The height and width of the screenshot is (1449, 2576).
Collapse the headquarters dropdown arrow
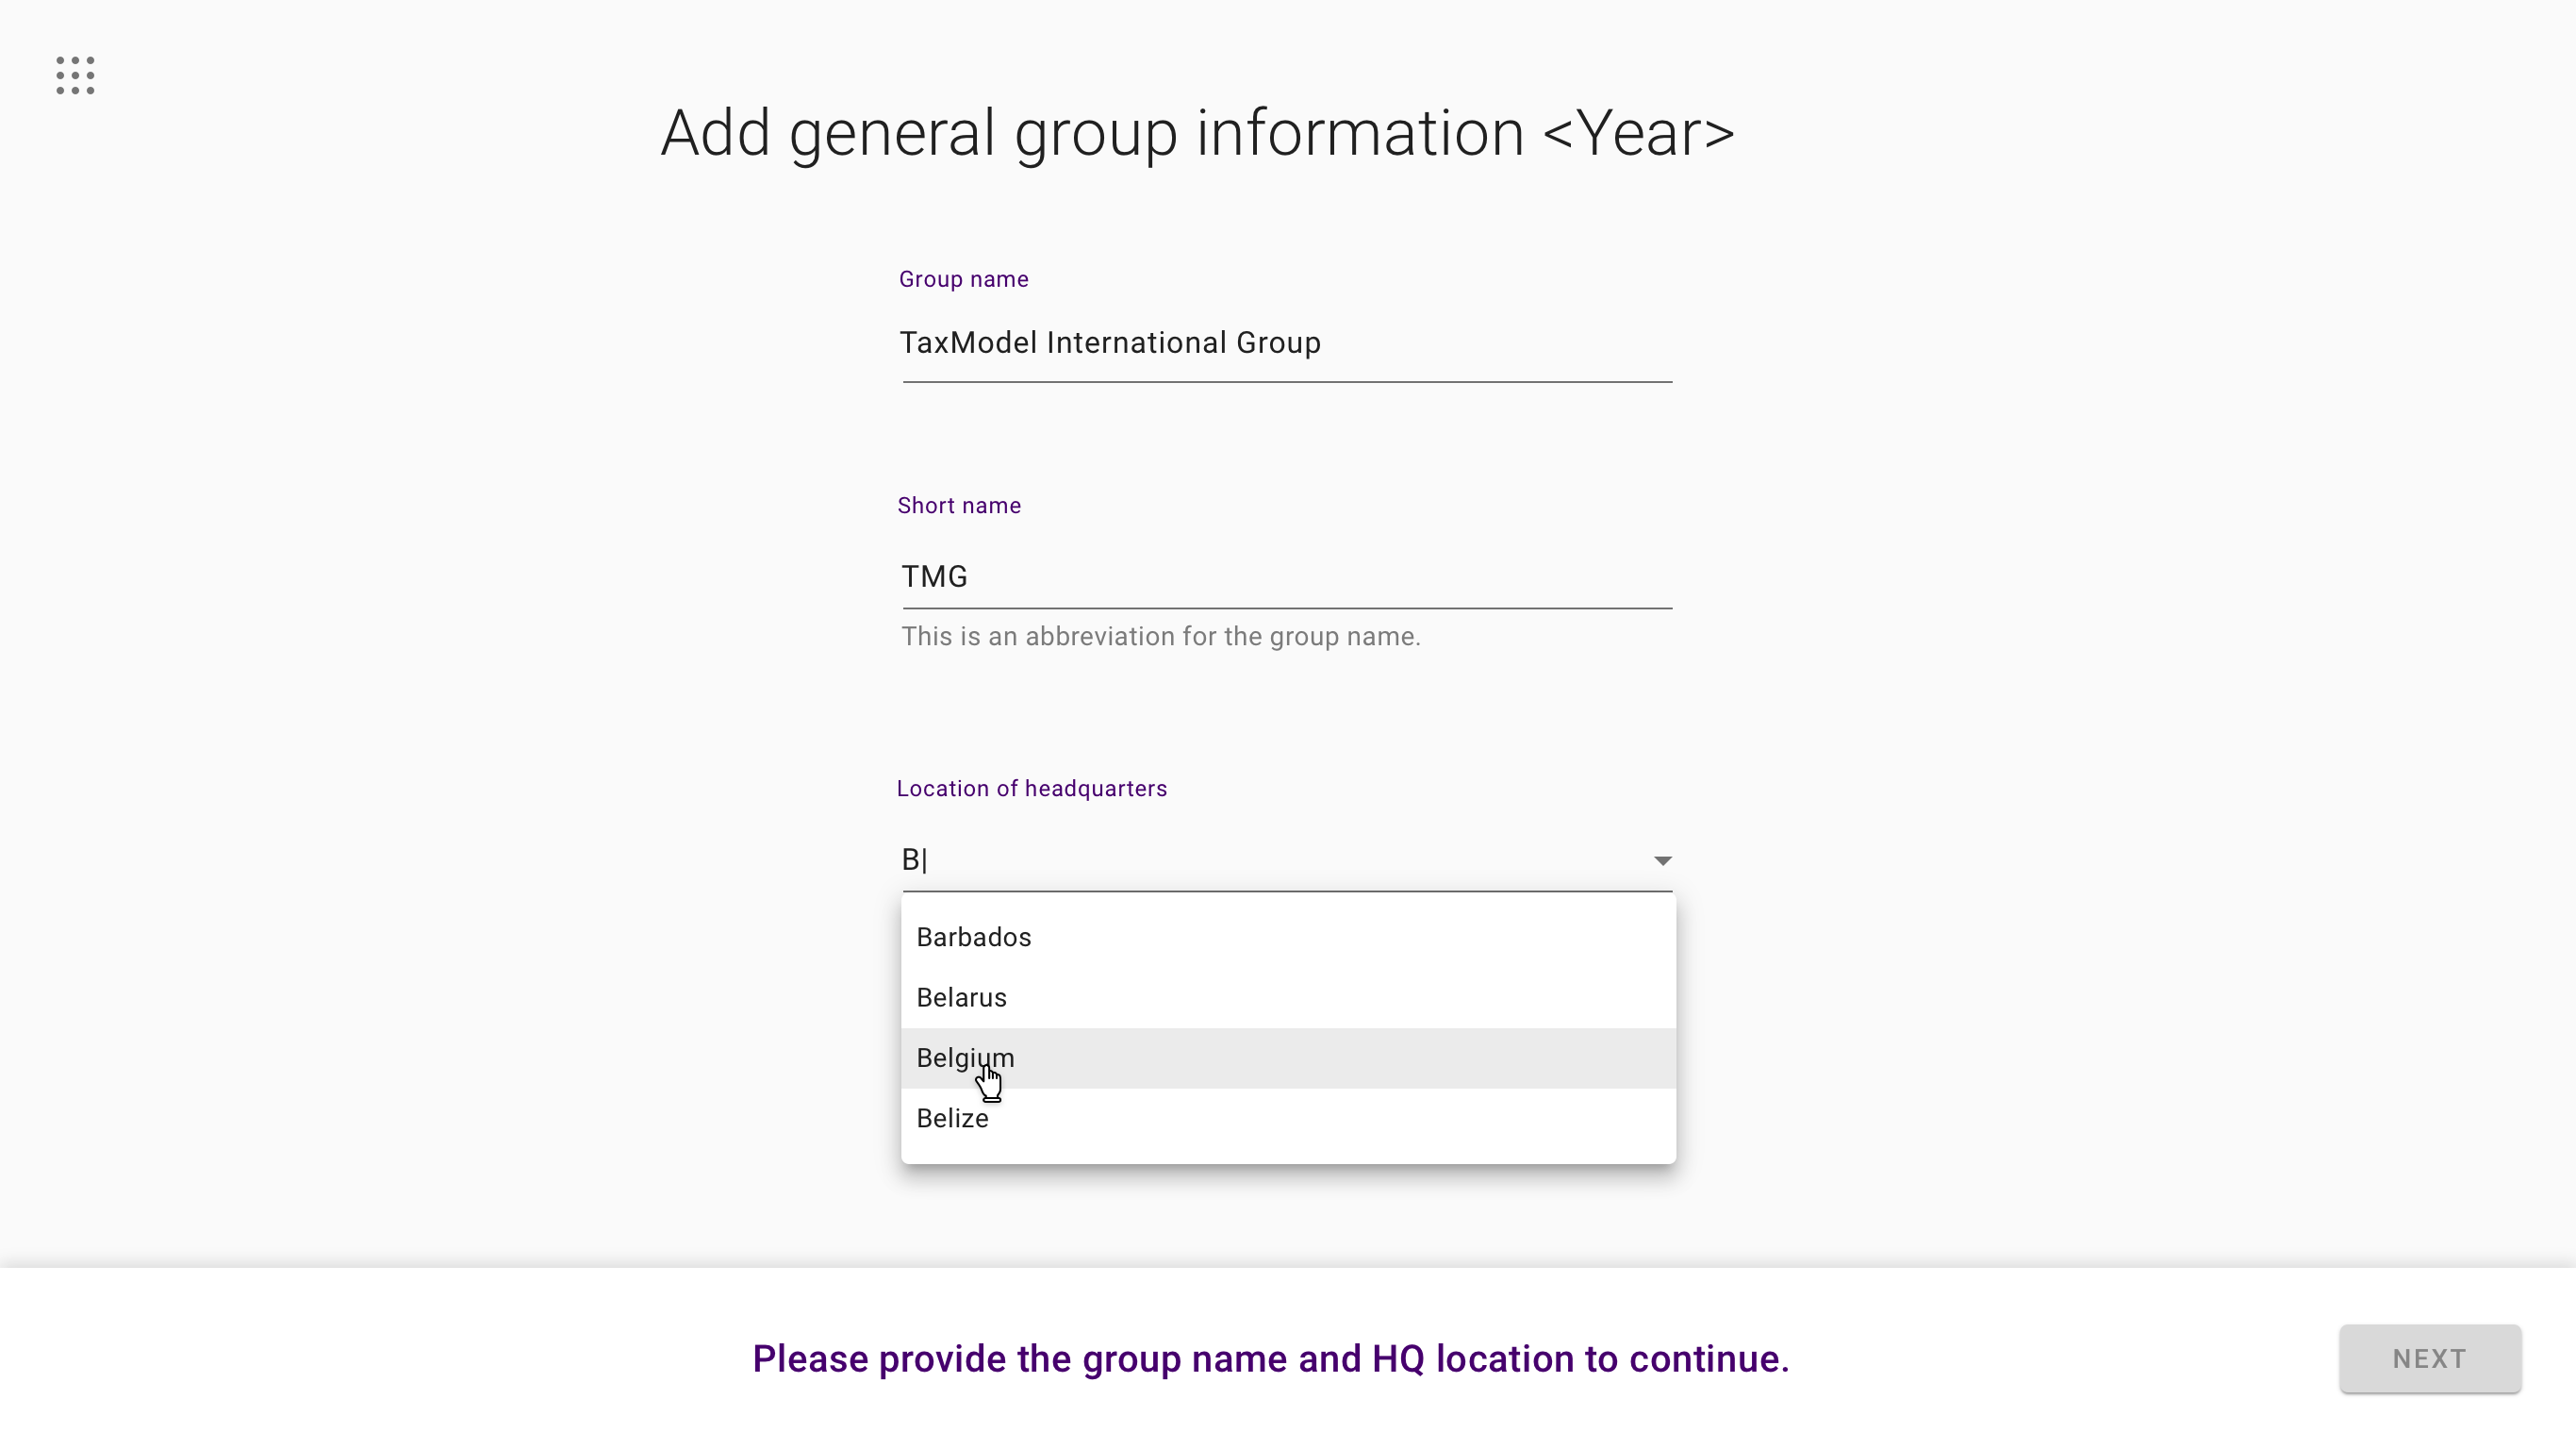coord(1662,860)
